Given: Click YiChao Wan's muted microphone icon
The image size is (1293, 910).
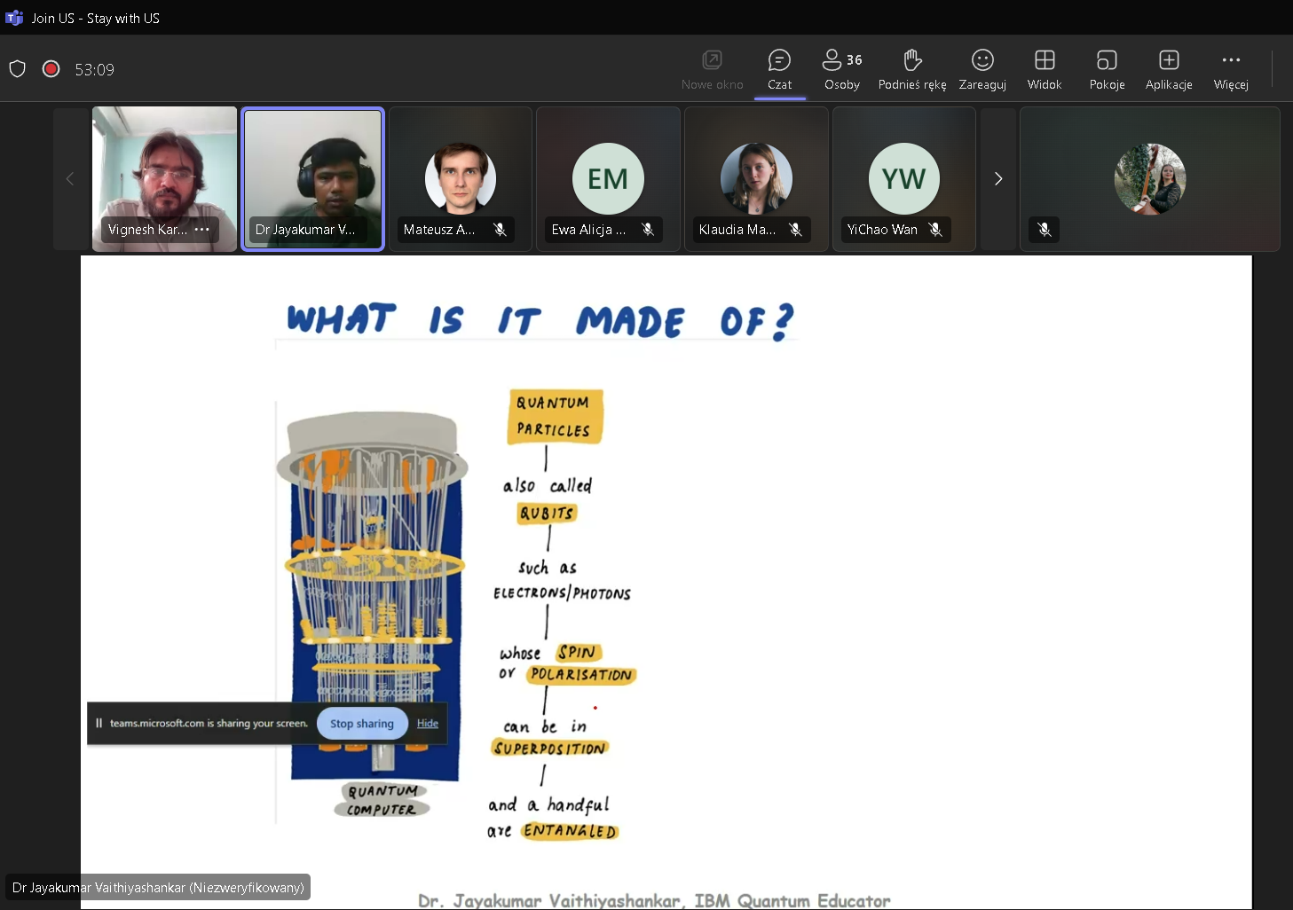Looking at the screenshot, I should [x=935, y=230].
